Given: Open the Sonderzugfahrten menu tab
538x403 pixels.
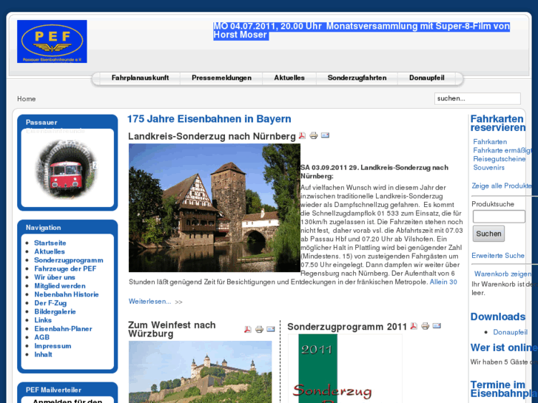Looking at the screenshot, I should [357, 78].
